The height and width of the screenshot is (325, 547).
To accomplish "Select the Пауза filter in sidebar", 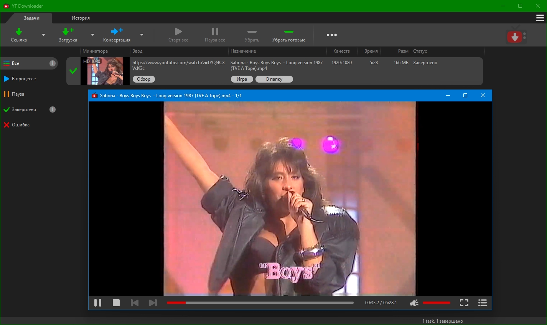I will (x=29, y=94).
